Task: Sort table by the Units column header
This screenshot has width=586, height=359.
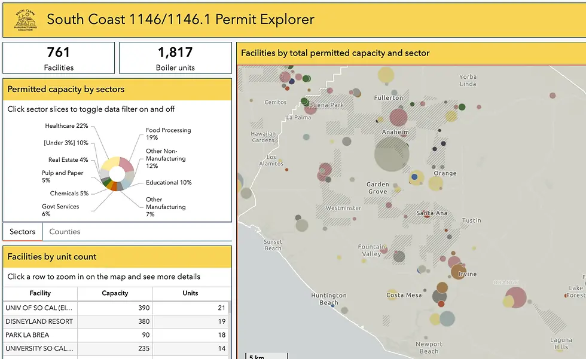Action: 190,293
